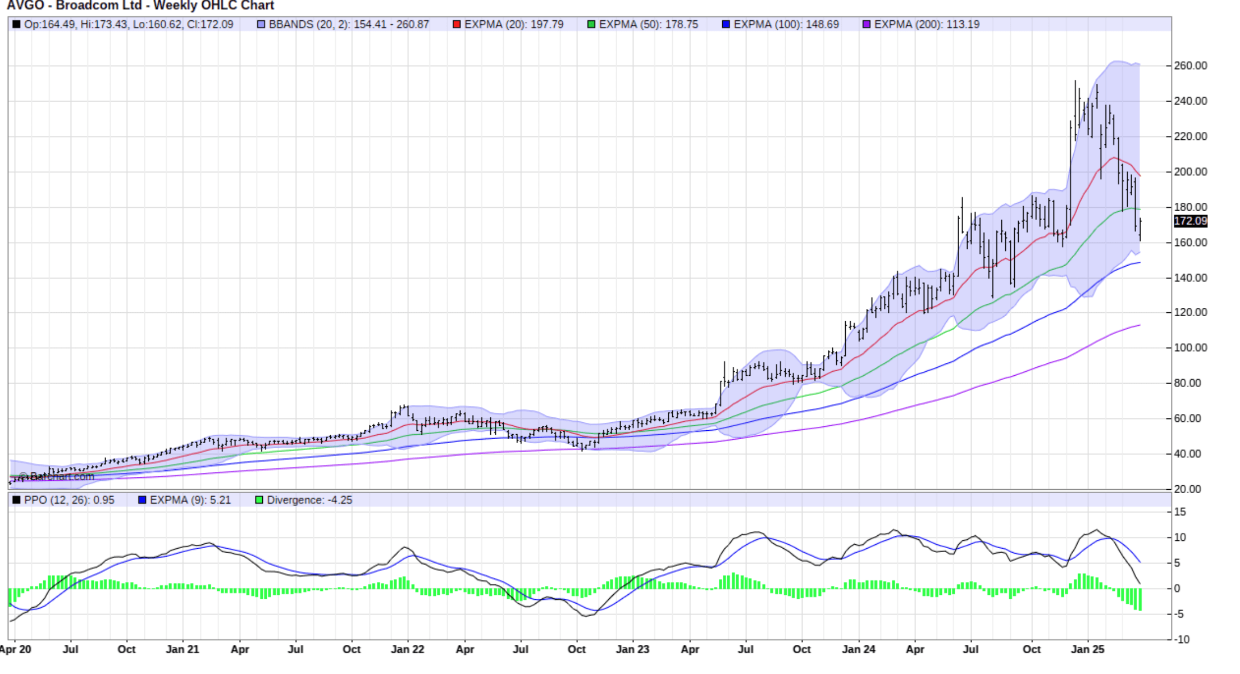This screenshot has width=1240, height=674.
Task: Click the green EXPMA (50) legend swatch
Action: point(591,24)
